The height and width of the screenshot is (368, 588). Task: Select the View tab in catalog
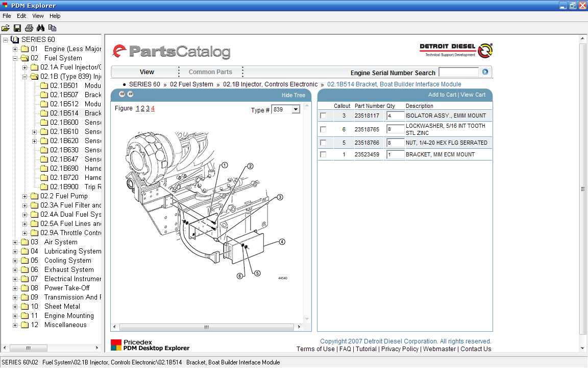pos(147,72)
